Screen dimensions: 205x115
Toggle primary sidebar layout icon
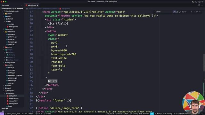point(193,2)
